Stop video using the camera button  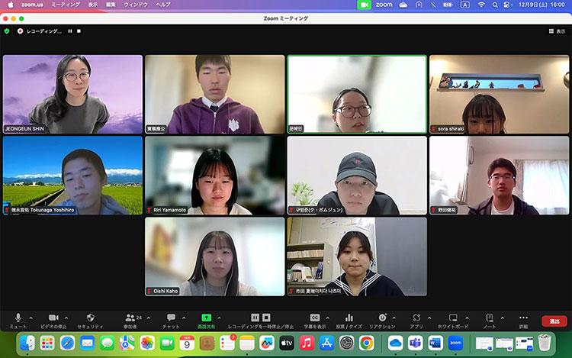53,318
